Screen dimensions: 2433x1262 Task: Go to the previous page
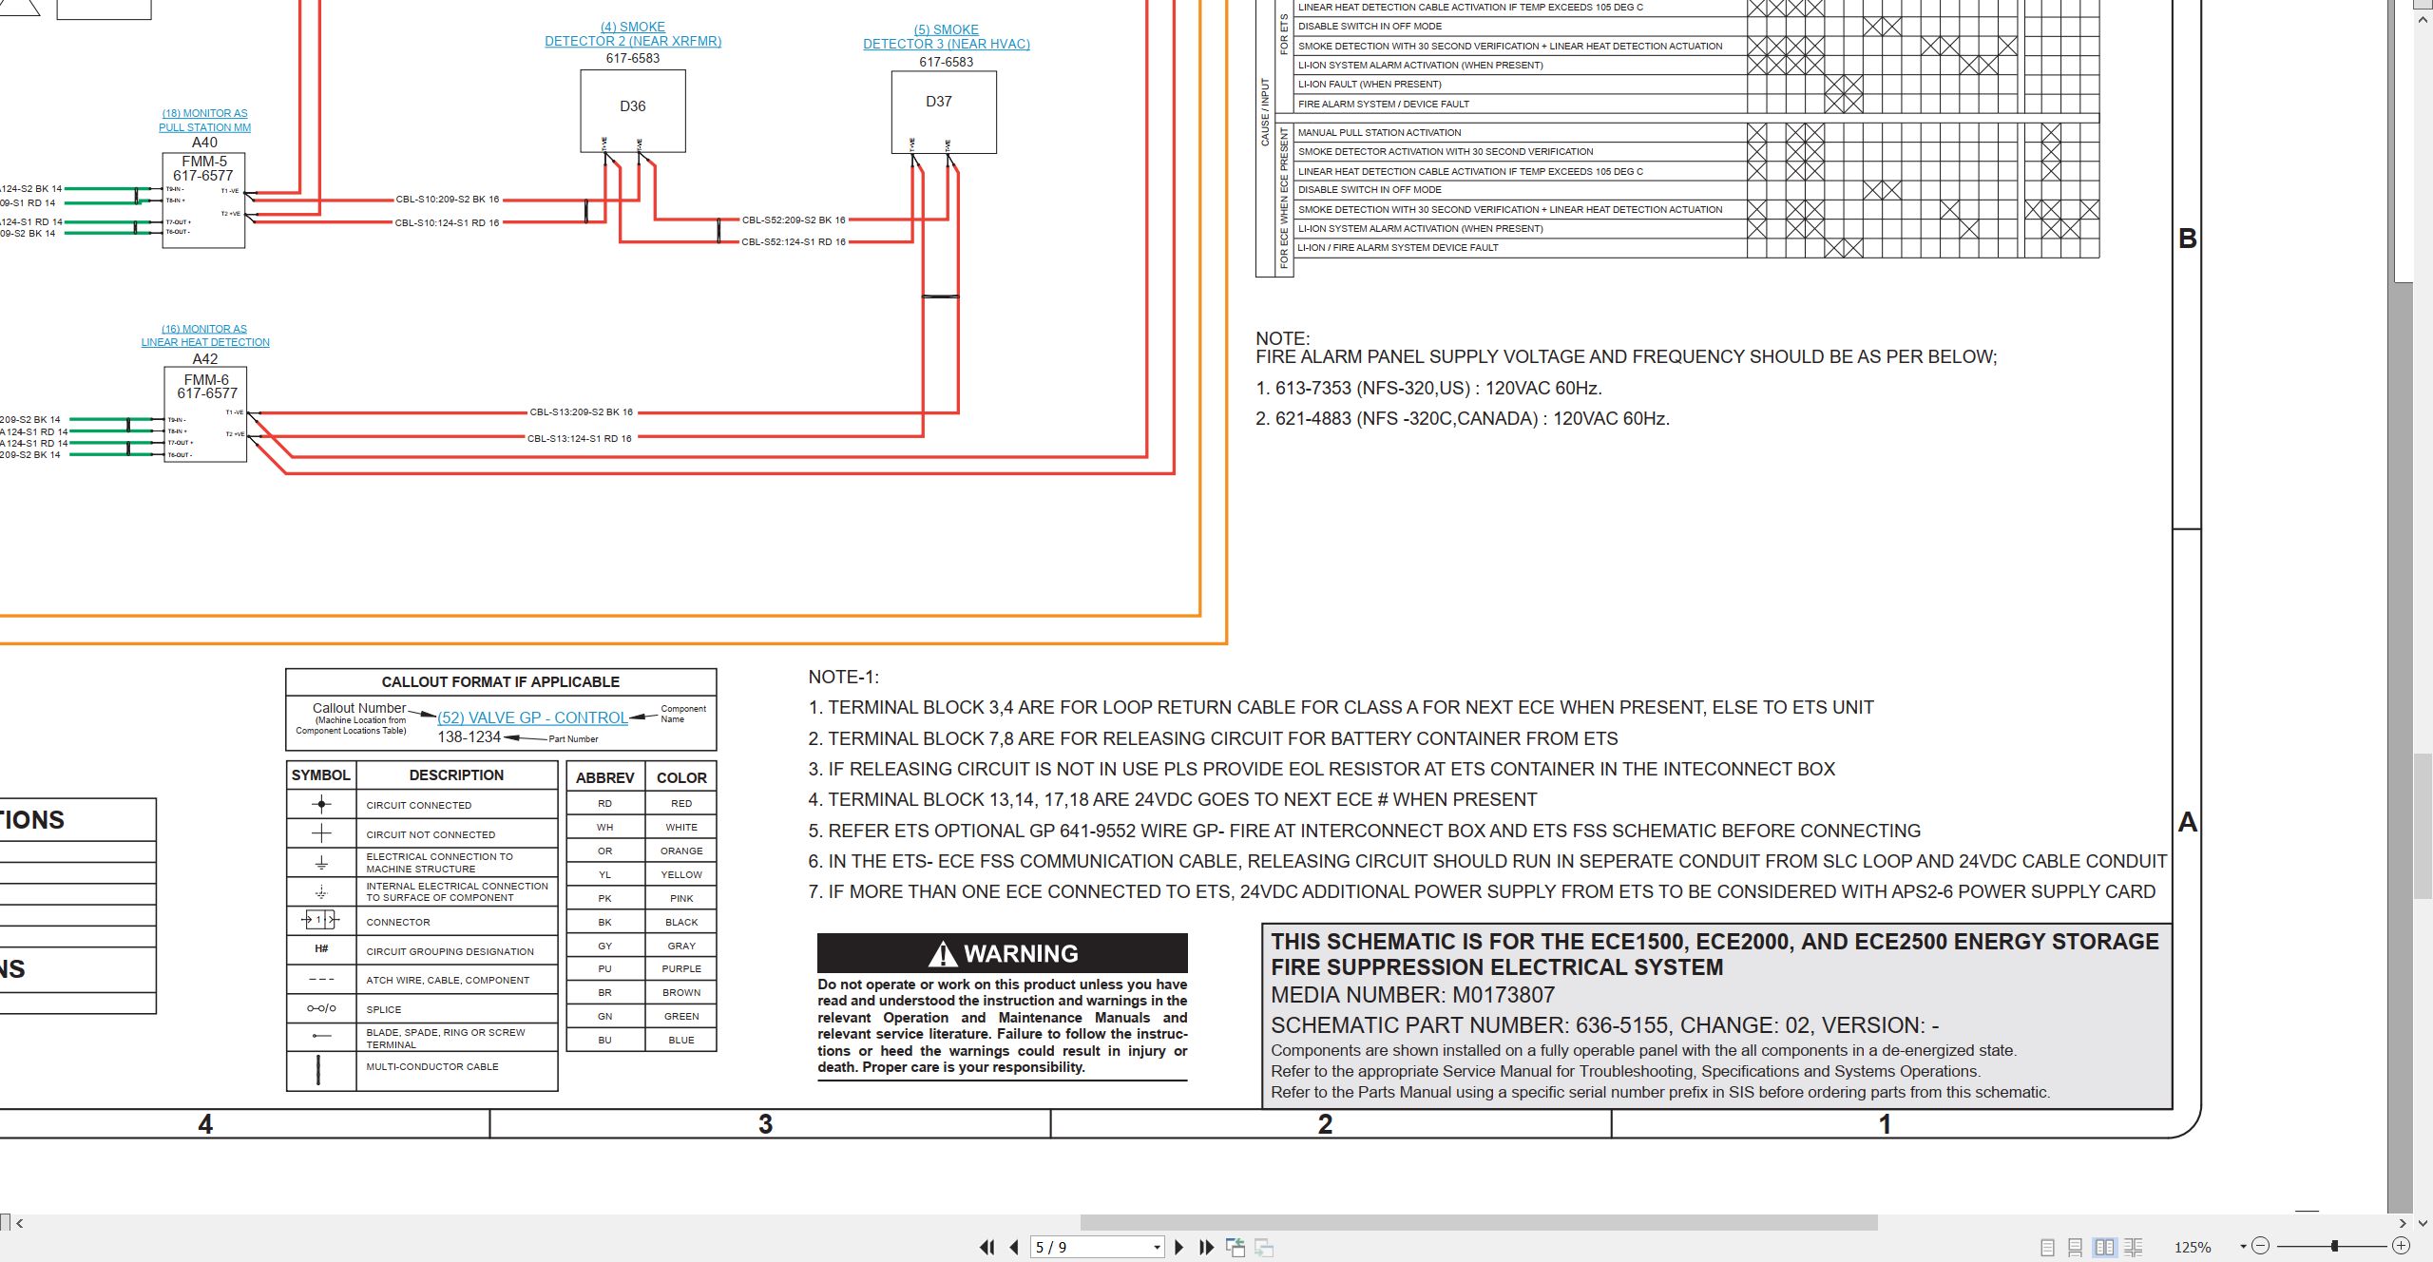(1014, 1247)
